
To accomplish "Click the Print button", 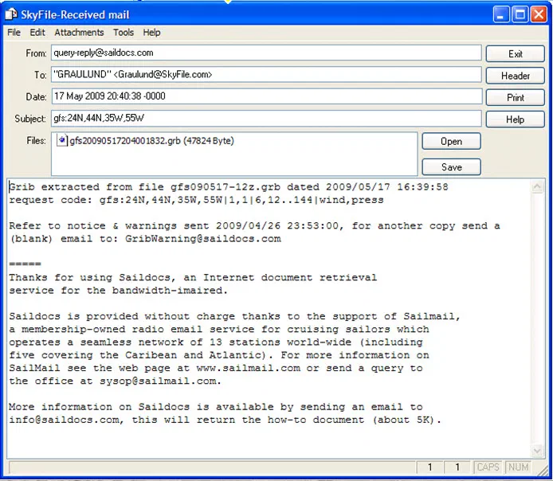I will 516,98.
